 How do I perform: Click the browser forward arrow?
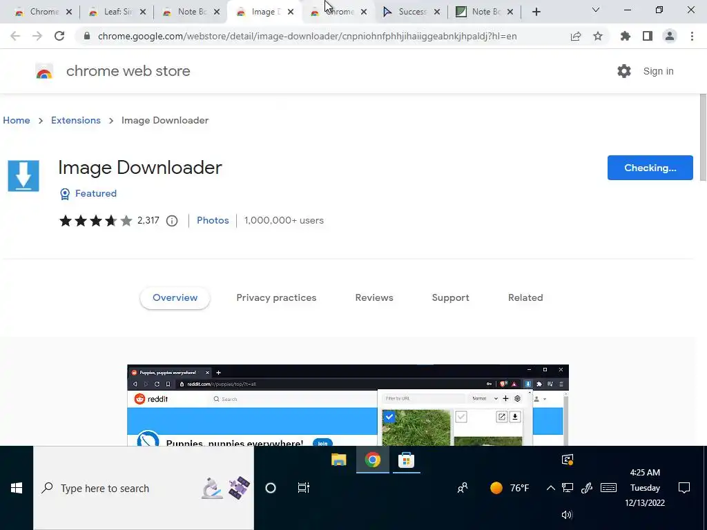point(37,36)
